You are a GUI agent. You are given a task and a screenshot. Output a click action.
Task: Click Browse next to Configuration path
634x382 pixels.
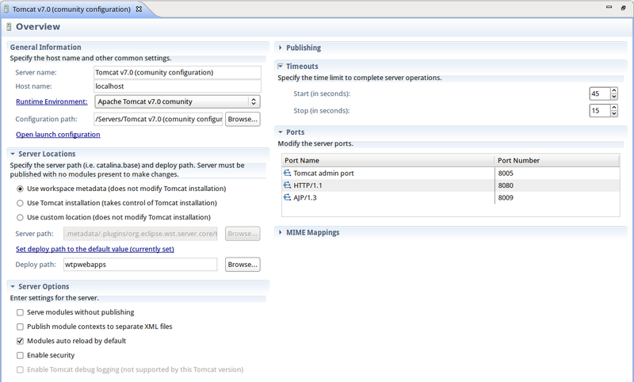(243, 119)
